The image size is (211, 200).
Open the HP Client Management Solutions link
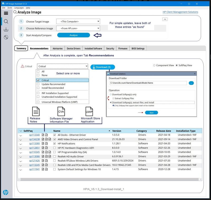(180, 12)
